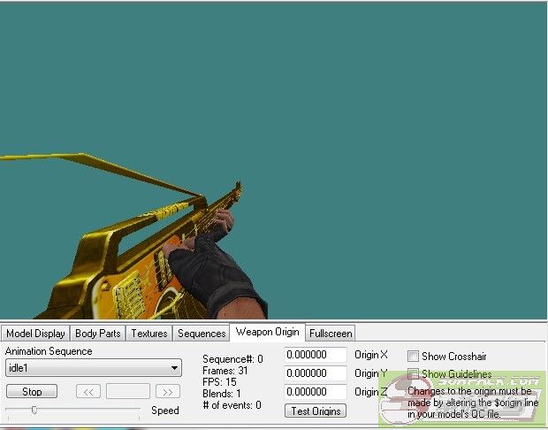548x430 pixels.
Task: Select the Textures tab
Action: (x=149, y=334)
